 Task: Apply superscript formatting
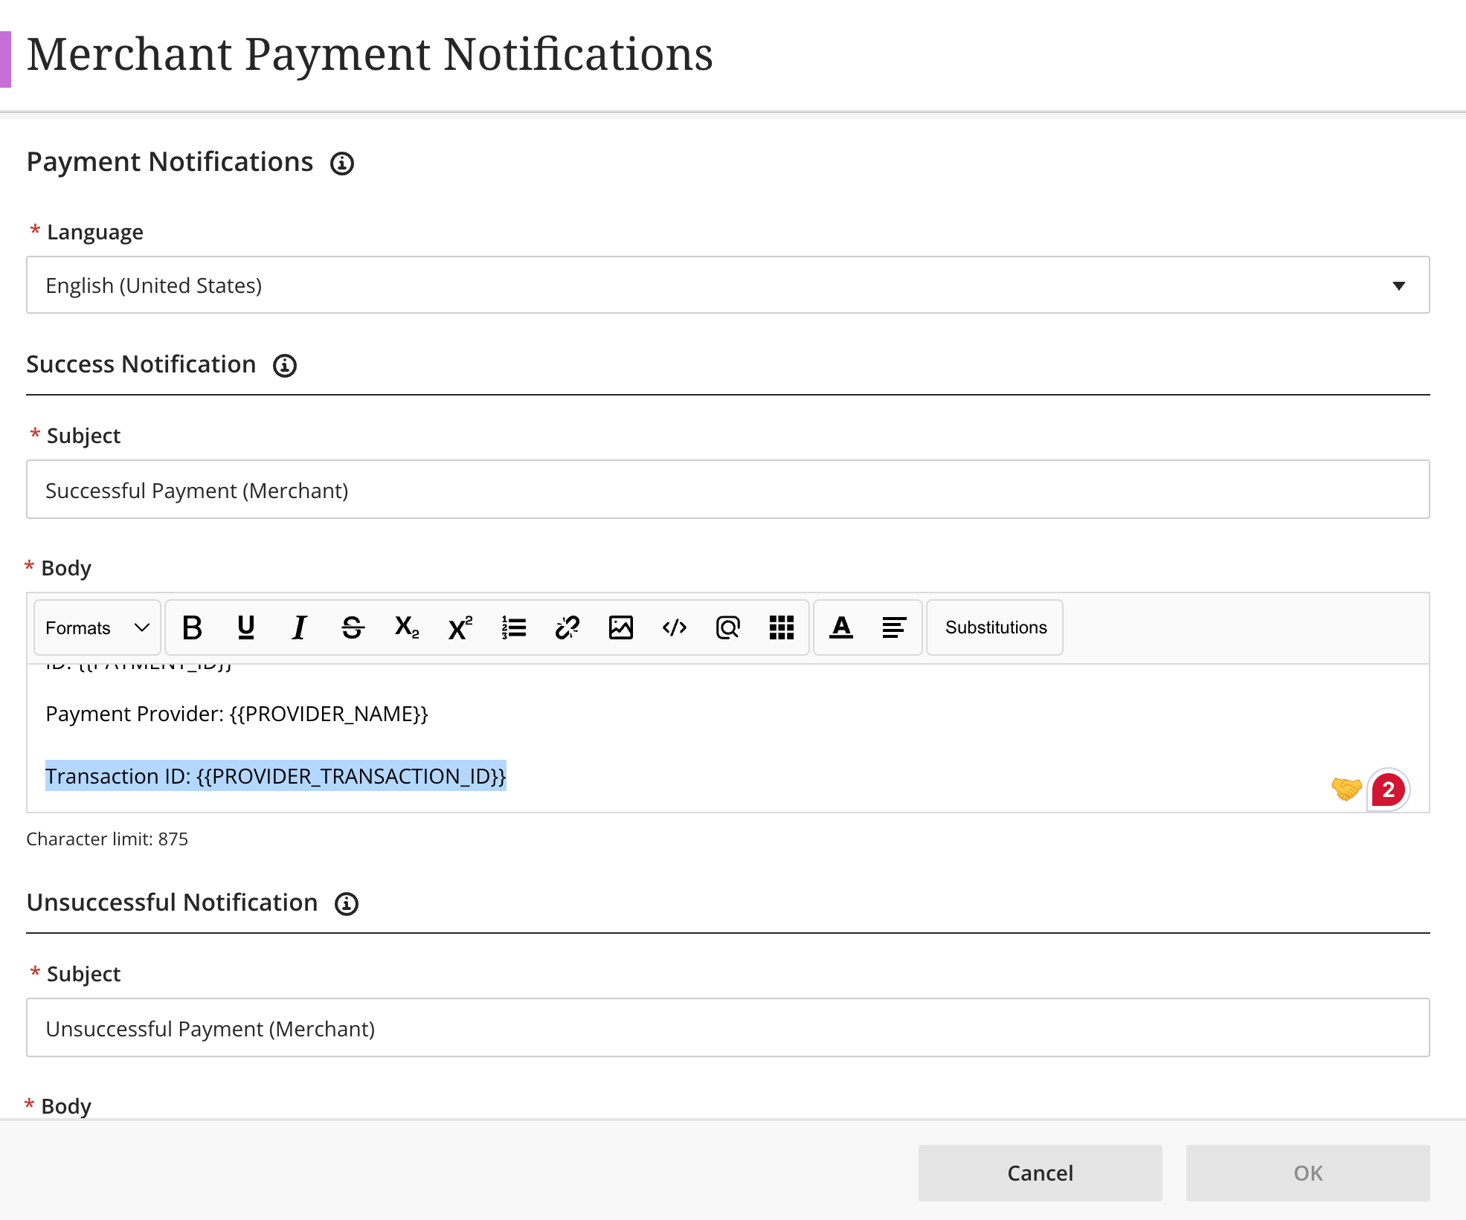(x=460, y=627)
